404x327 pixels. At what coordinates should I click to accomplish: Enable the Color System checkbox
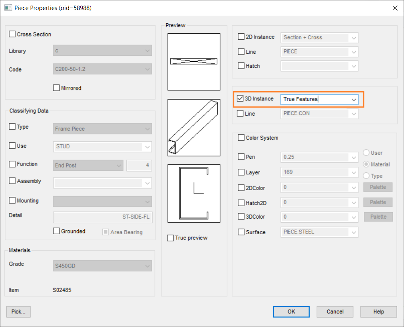[241, 138]
